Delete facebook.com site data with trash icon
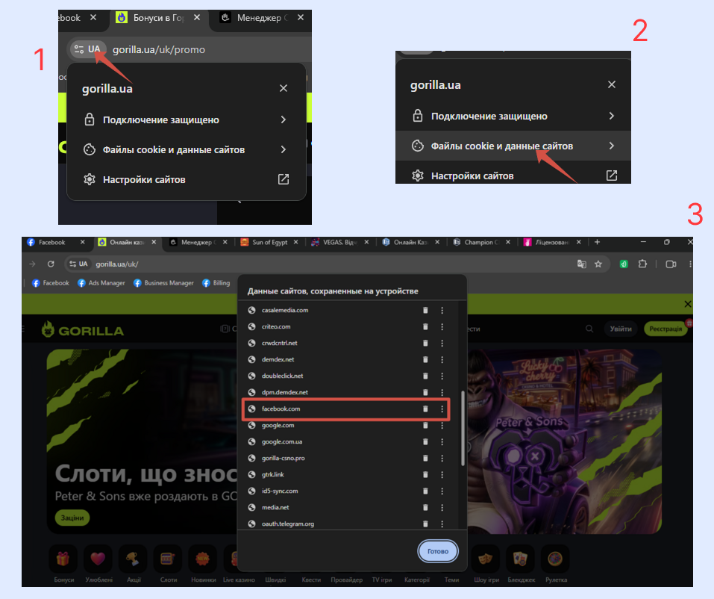Screen dimensions: 714x599 coord(425,409)
